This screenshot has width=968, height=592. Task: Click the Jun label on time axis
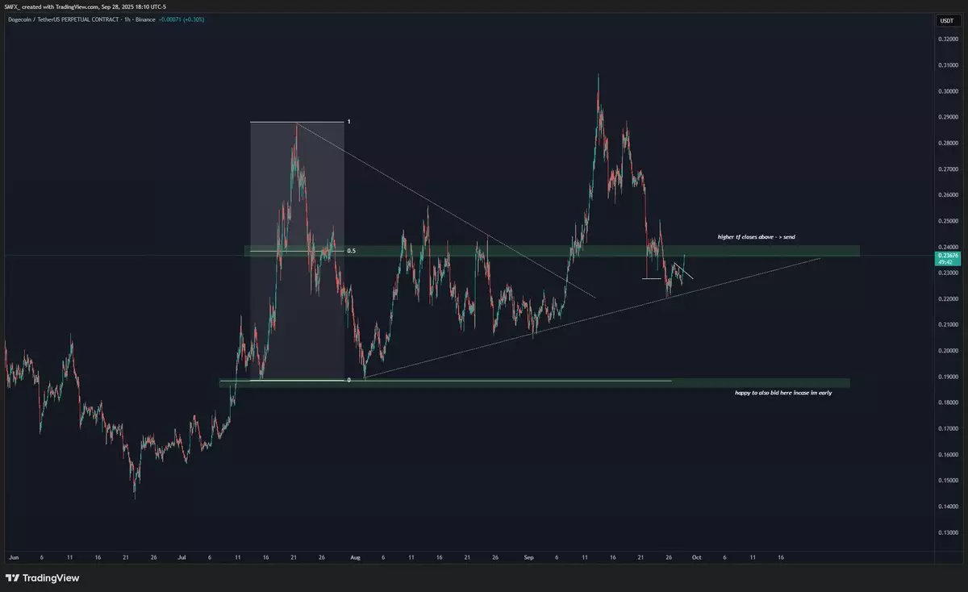pyautogui.click(x=13, y=557)
